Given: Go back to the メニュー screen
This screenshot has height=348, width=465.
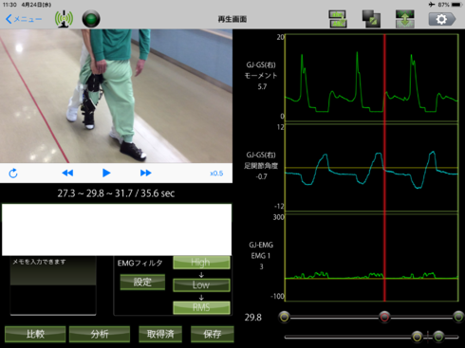Looking at the screenshot, I should 24,19.
